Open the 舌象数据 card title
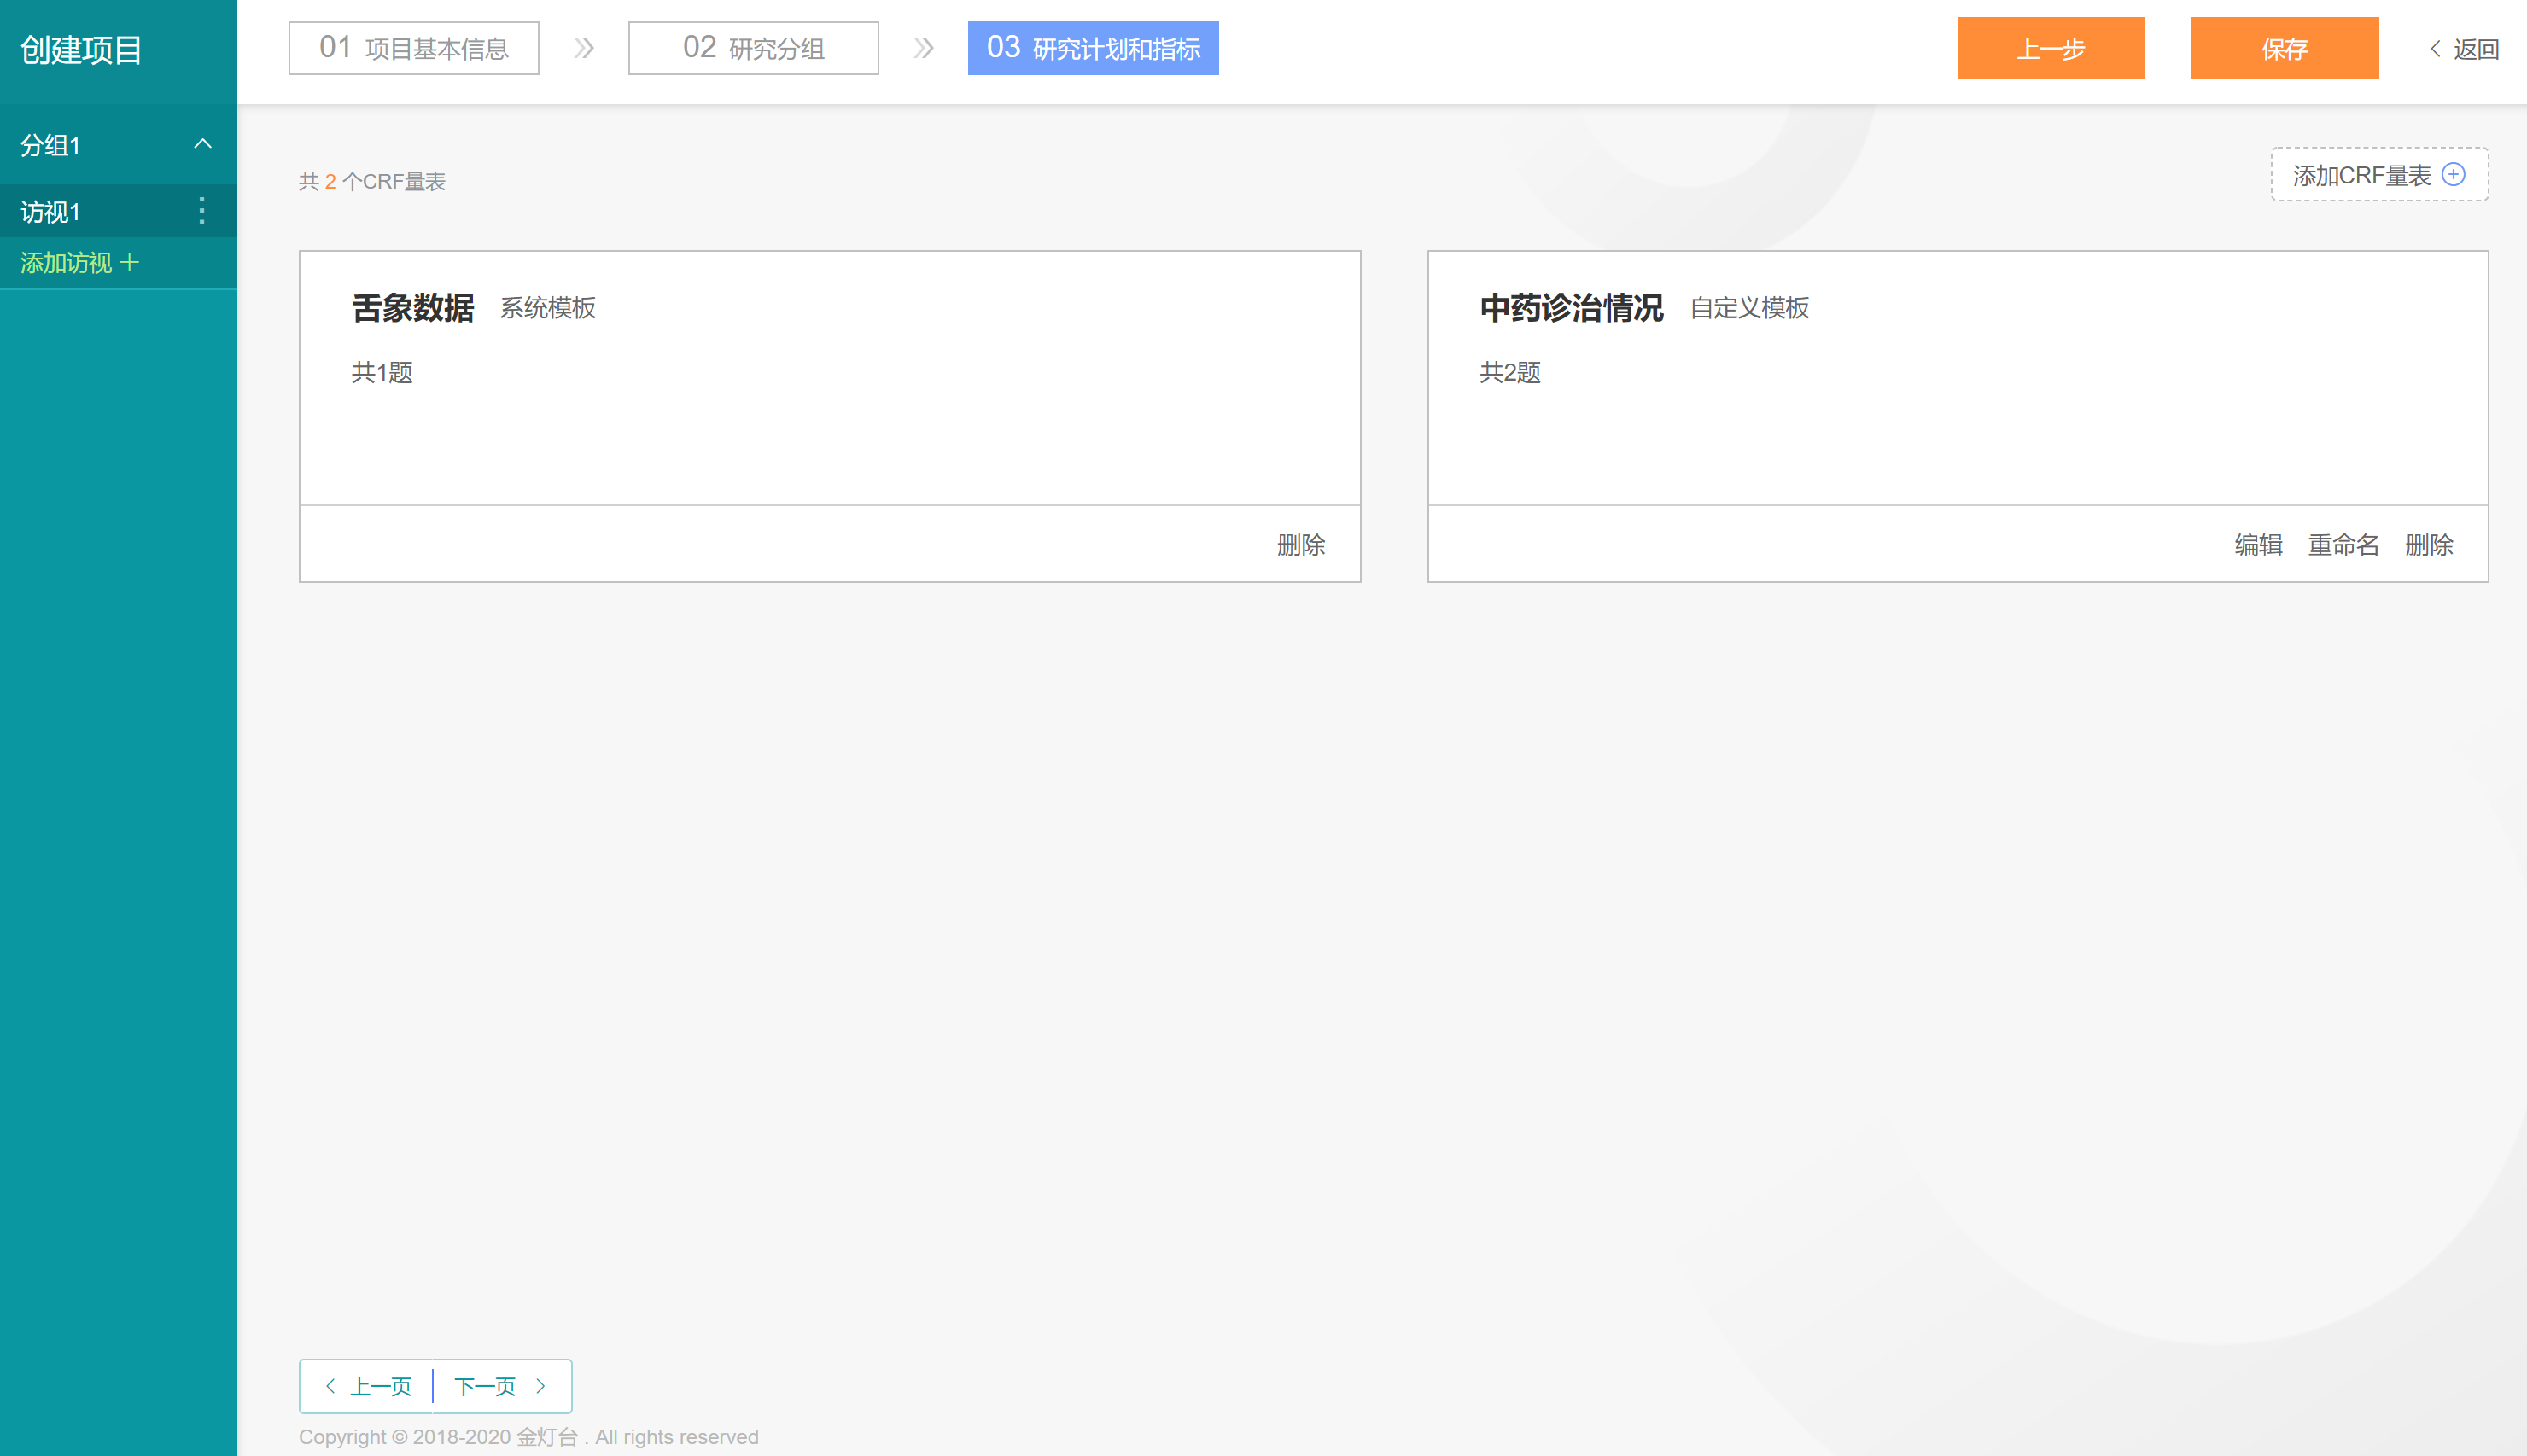This screenshot has height=1456, width=2527. pyautogui.click(x=413, y=308)
